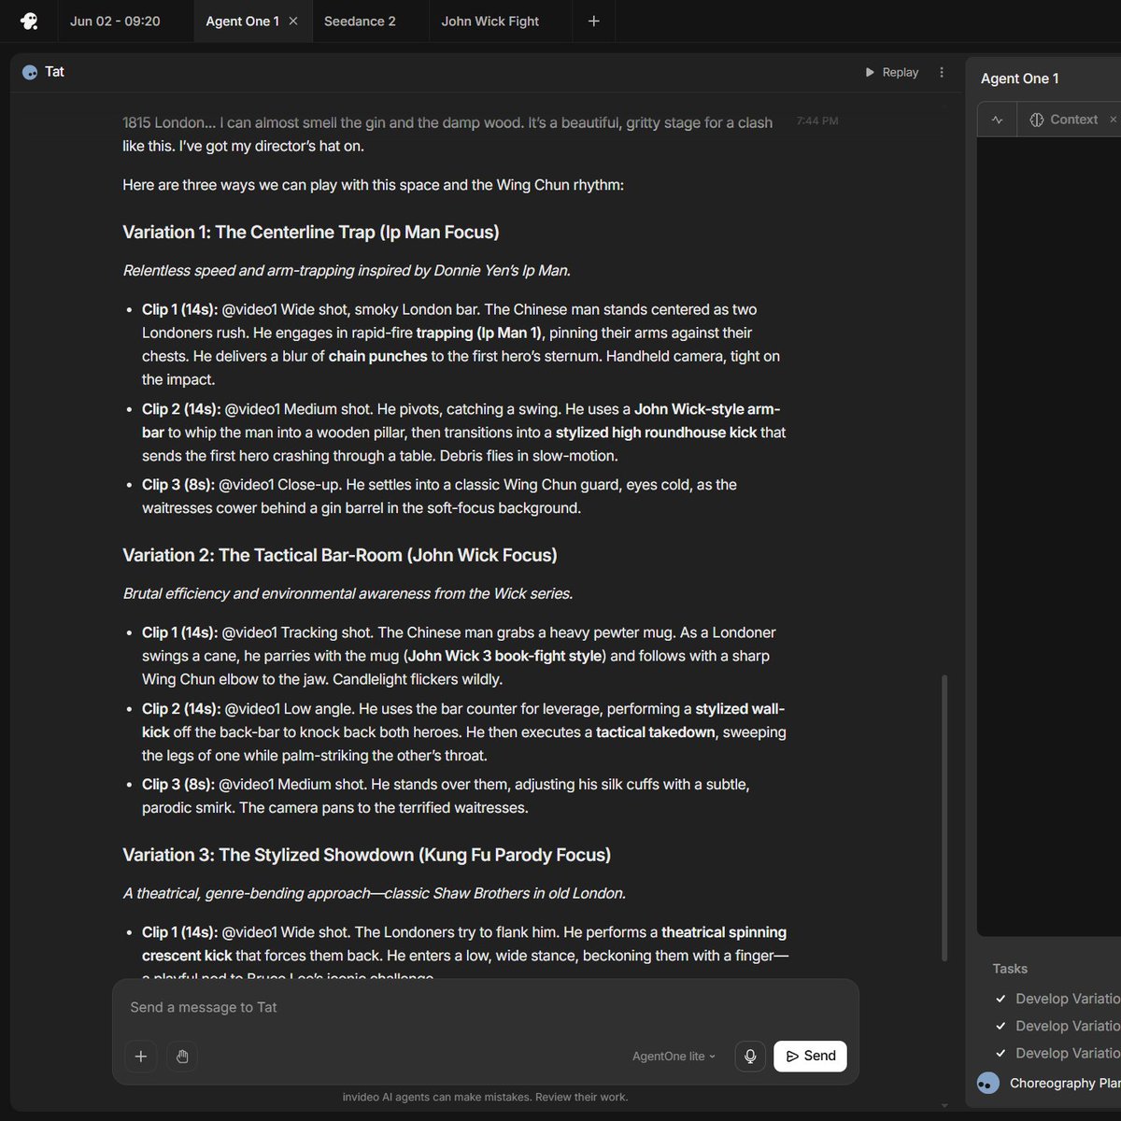
Task: Click the Replay play button
Action: 892,72
